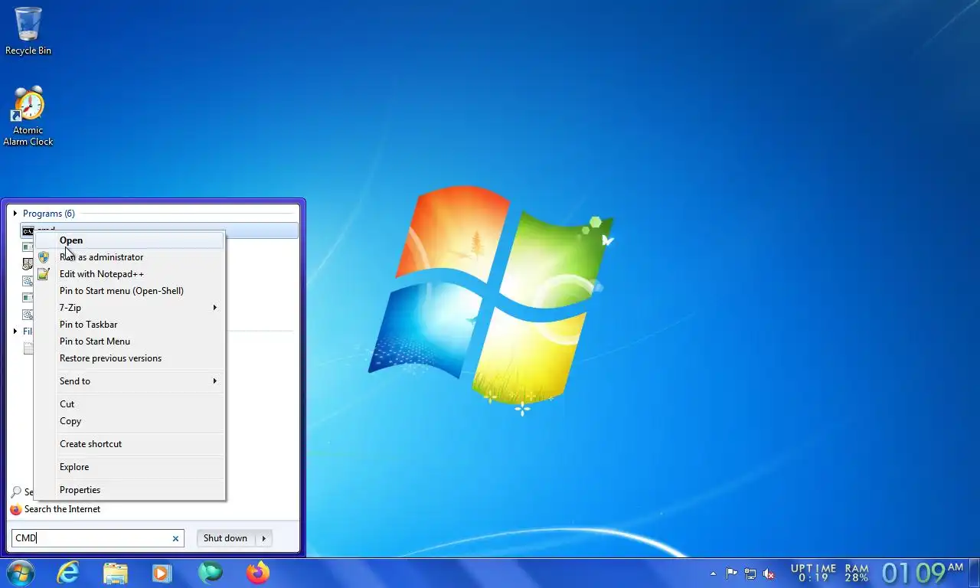Open Properties from the context menu
This screenshot has width=980, height=588.
[130, 490]
